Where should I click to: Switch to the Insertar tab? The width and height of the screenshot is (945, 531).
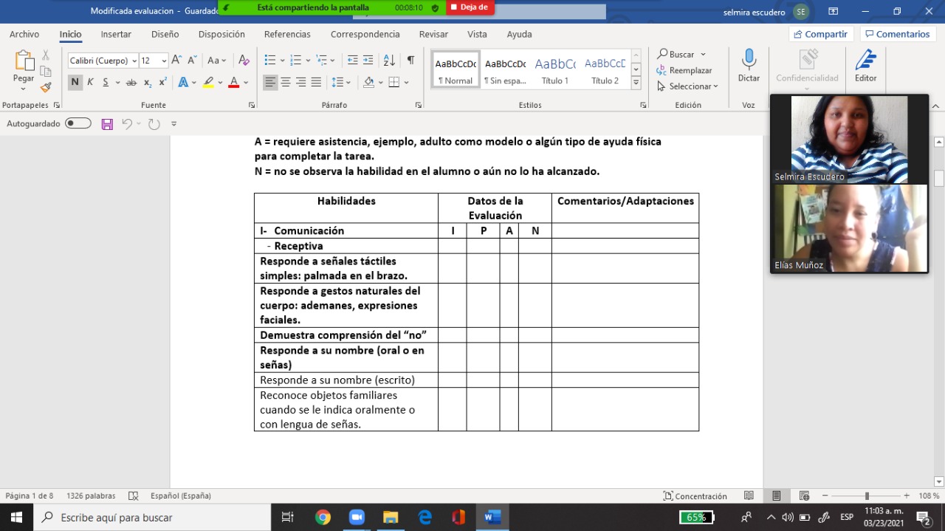116,34
